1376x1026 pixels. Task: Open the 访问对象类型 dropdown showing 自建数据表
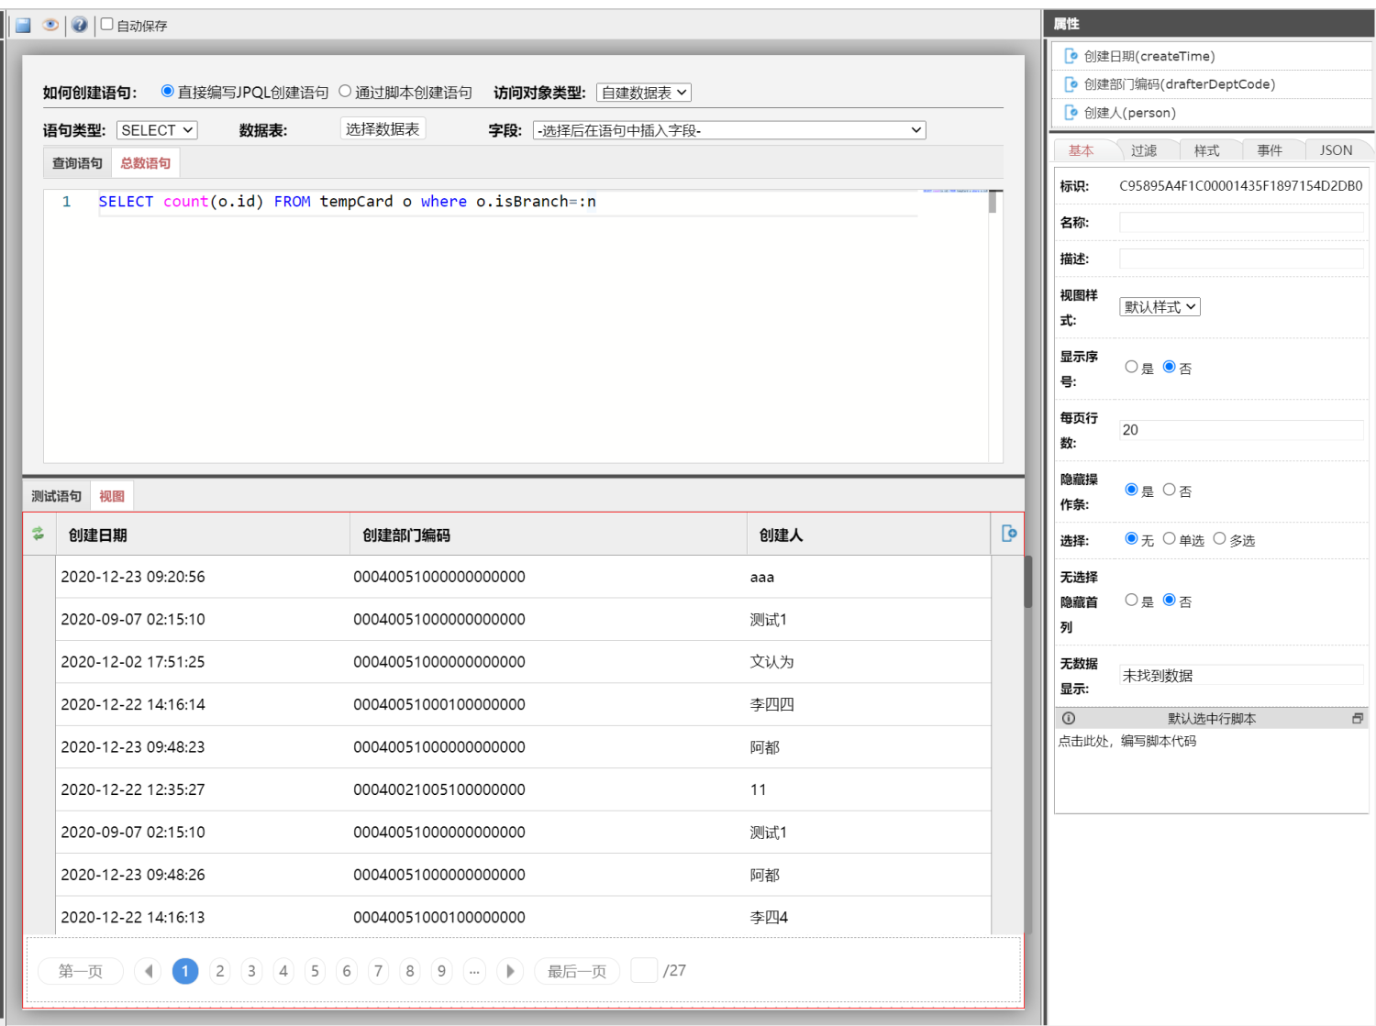pos(643,93)
